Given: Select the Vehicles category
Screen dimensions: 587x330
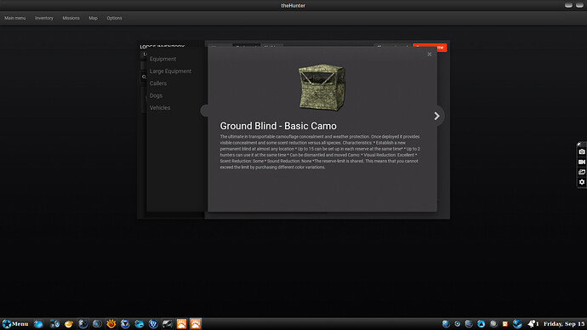Looking at the screenshot, I should 160,108.
